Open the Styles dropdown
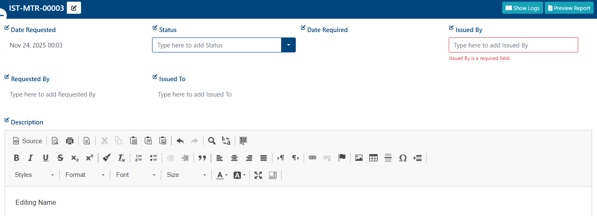 [34, 175]
